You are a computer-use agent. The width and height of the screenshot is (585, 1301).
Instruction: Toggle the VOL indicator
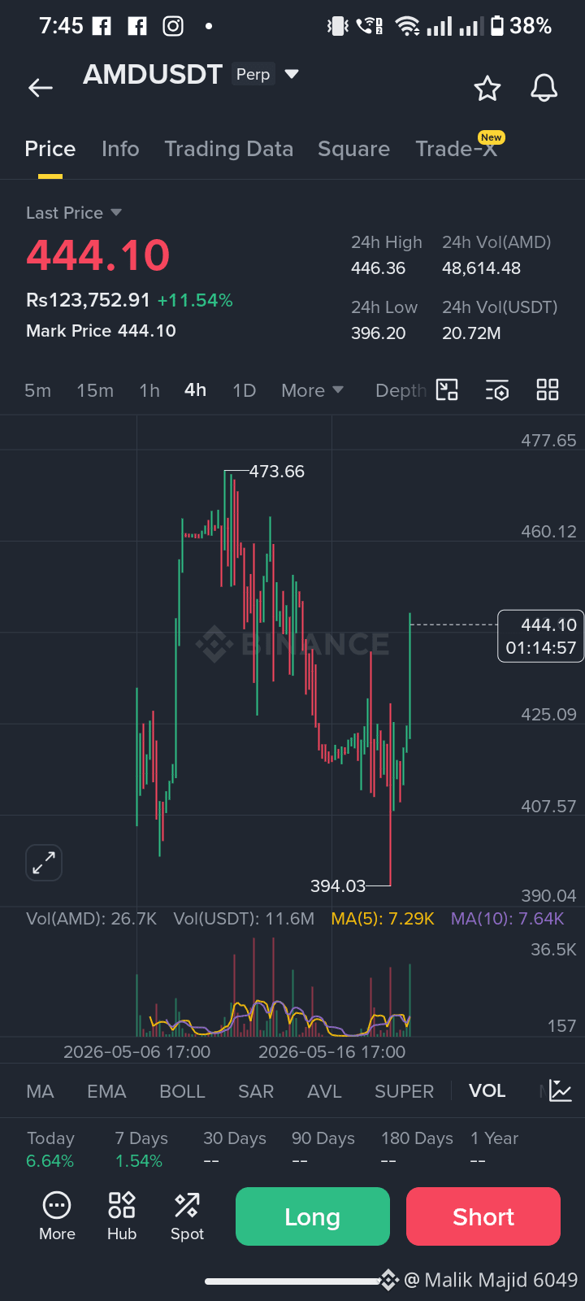487,1091
